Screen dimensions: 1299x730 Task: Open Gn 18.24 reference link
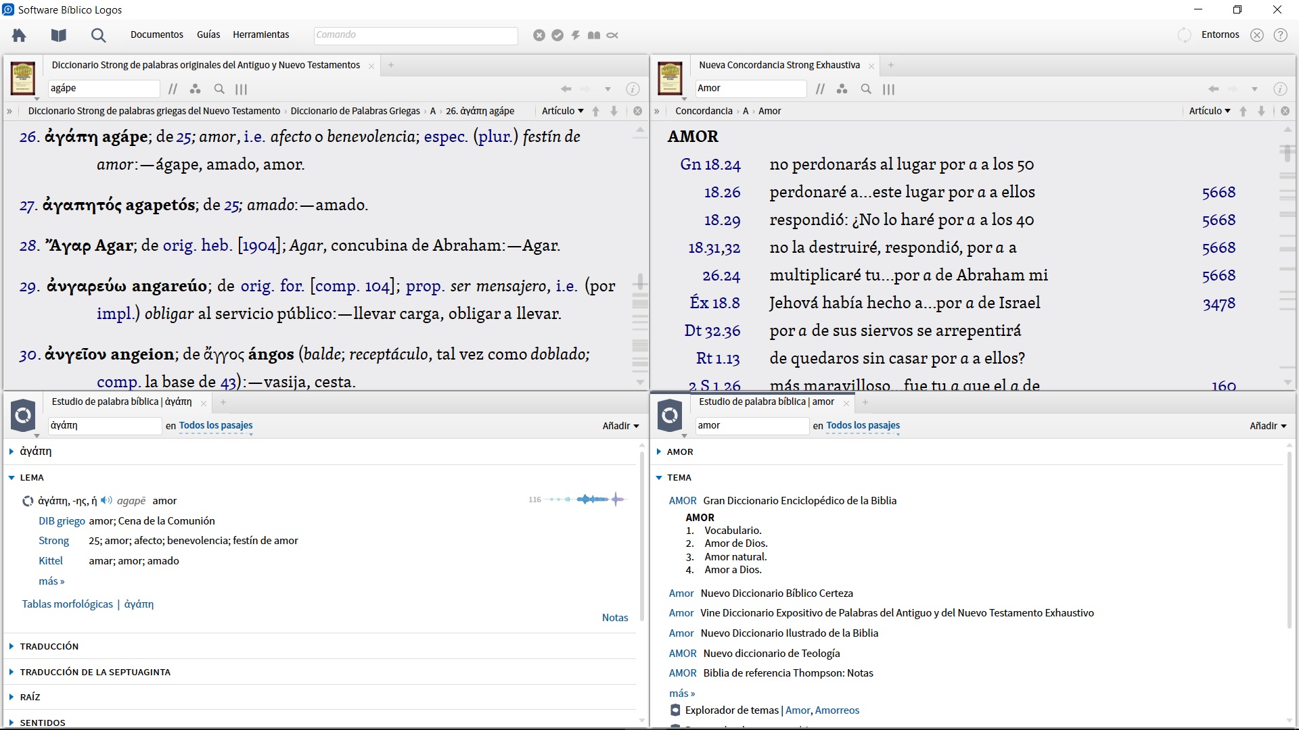[710, 164]
